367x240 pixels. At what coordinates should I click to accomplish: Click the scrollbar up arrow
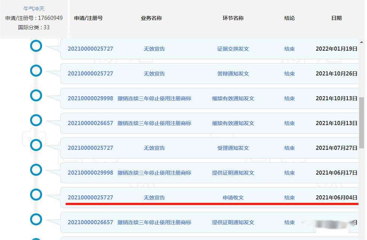(362, 41)
